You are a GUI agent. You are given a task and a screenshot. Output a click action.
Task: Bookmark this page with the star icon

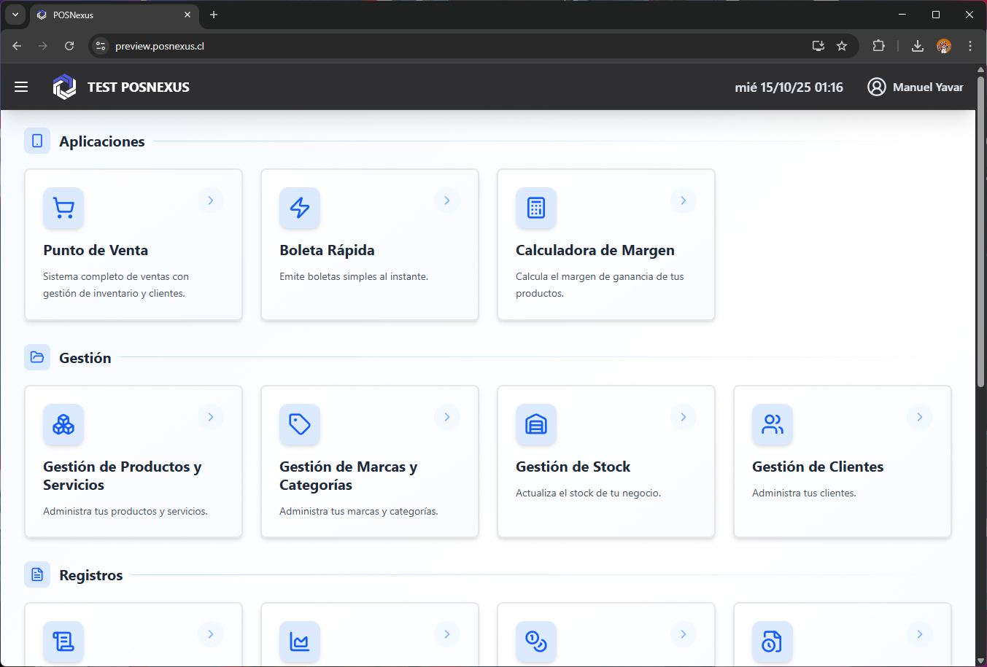coord(842,46)
